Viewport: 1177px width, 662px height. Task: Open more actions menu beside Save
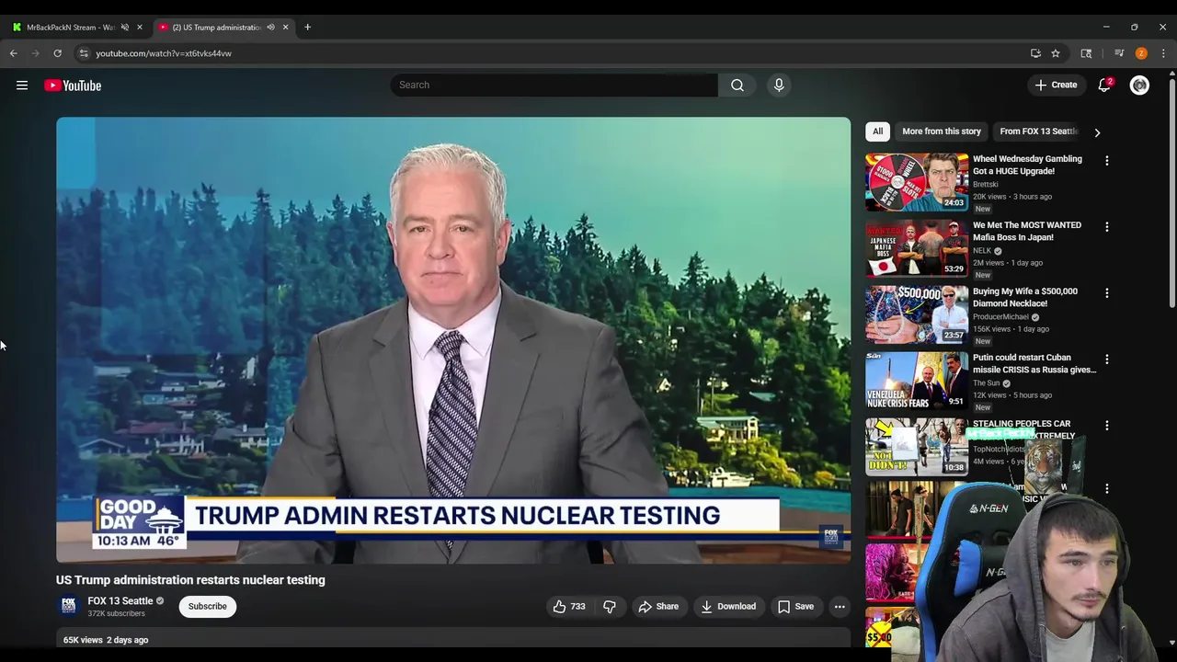[840, 607]
